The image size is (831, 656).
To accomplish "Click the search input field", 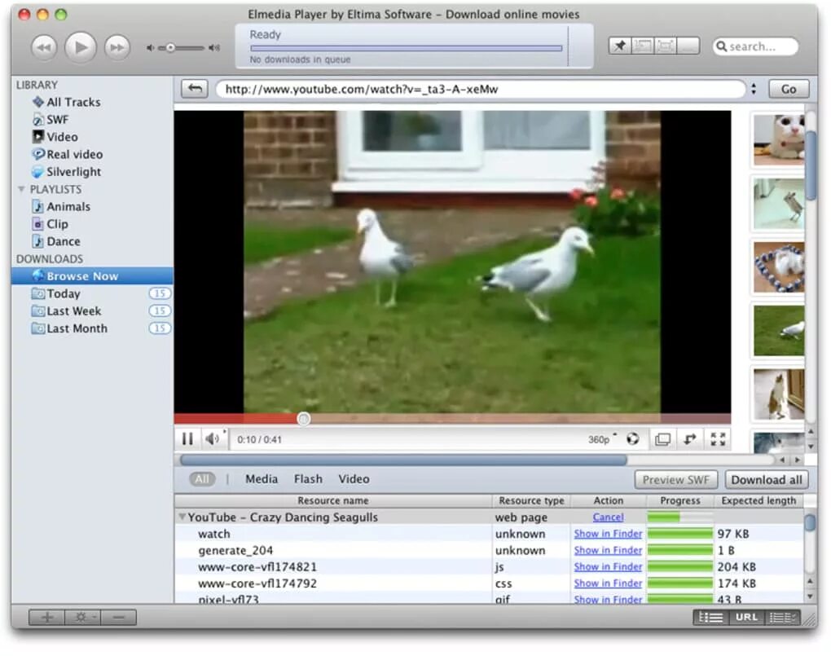I will click(x=755, y=46).
